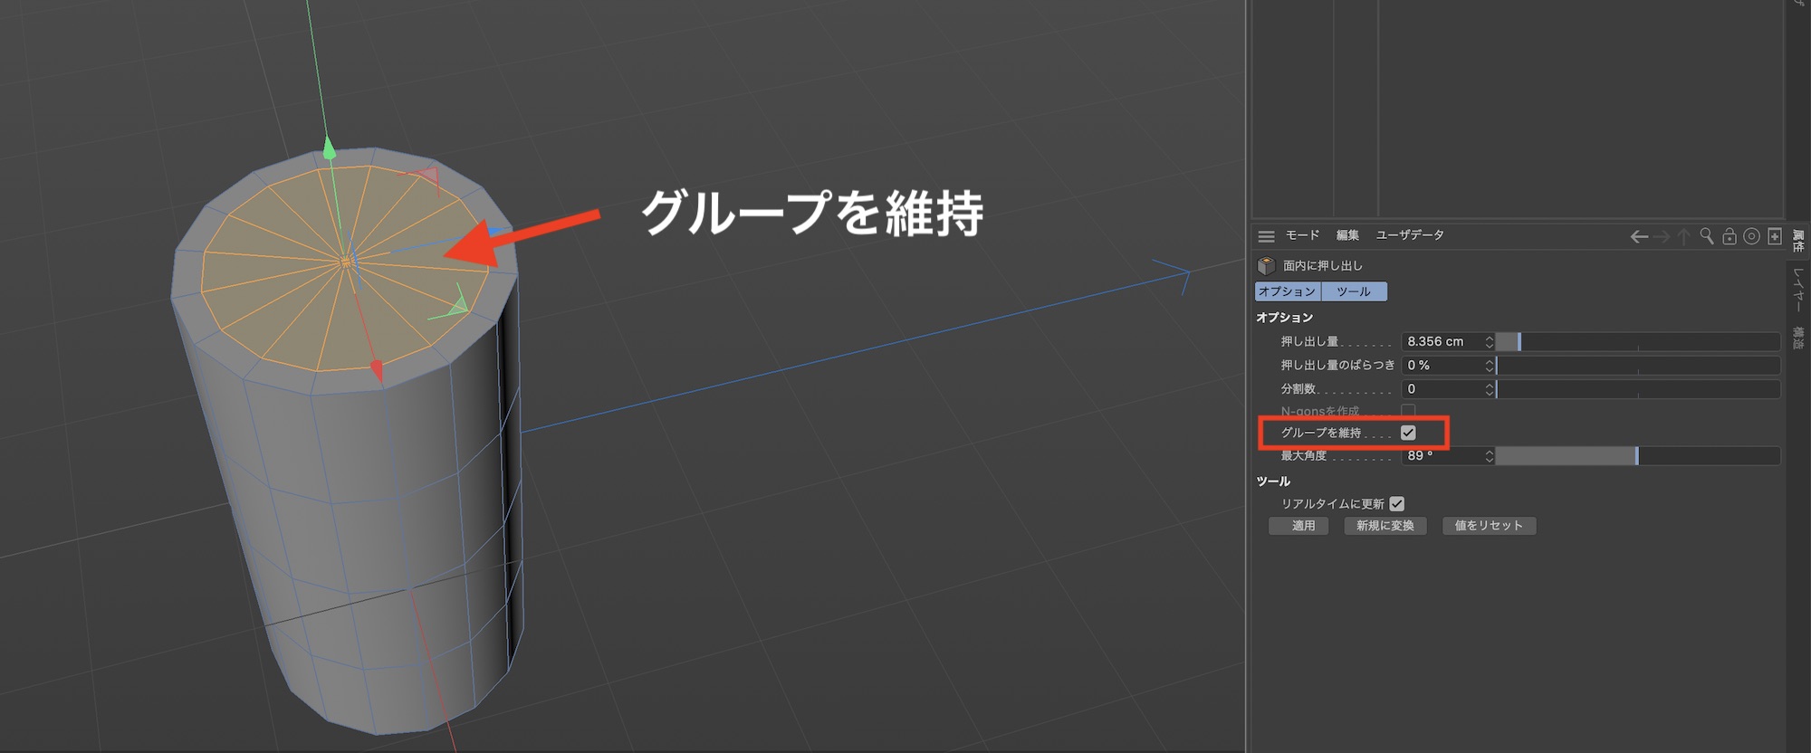Open the モード menu
The height and width of the screenshot is (753, 1811).
tap(1302, 235)
